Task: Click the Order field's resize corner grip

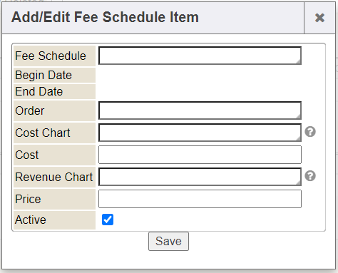Action: (x=299, y=117)
